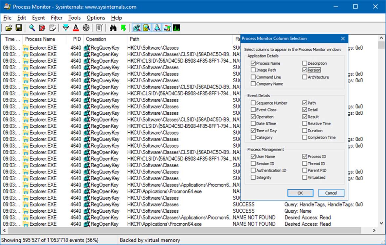Image resolution: width=386 pixels, height=245 pixels.
Task: Toggle the Capture magnifier icon
Action: [32, 28]
